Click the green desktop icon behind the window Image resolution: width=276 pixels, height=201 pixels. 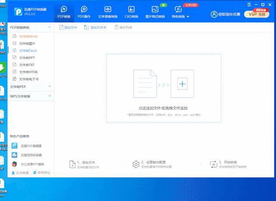tap(3, 68)
